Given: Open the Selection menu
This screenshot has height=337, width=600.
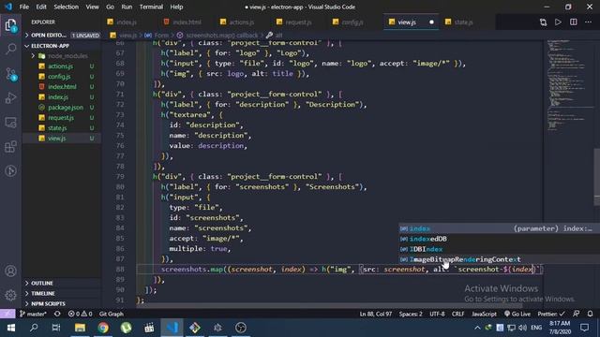Looking at the screenshot, I should (66, 7).
